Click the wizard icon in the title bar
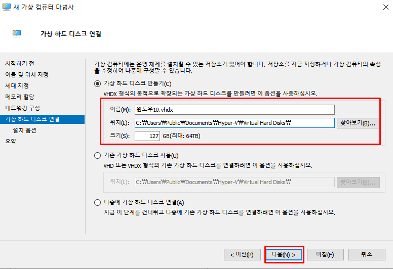This screenshot has width=393, height=269. [6, 7]
